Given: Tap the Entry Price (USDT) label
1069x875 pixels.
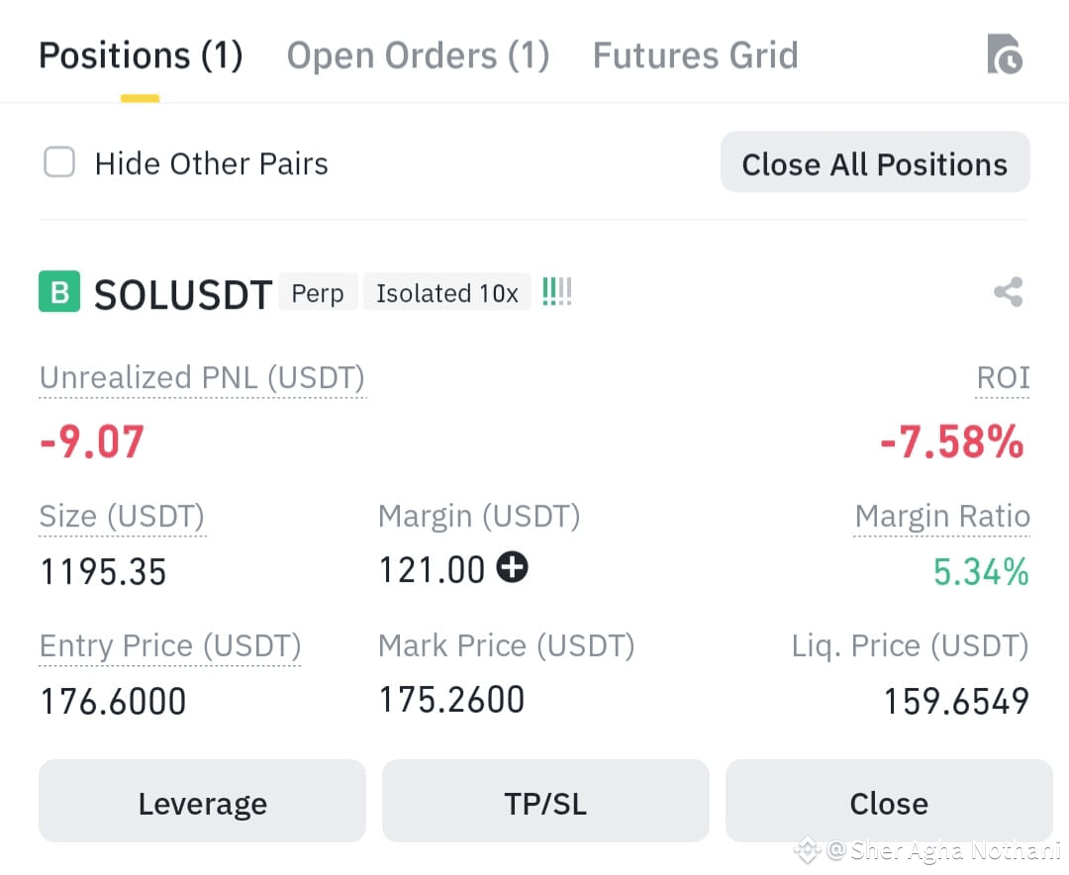Looking at the screenshot, I should [170, 645].
